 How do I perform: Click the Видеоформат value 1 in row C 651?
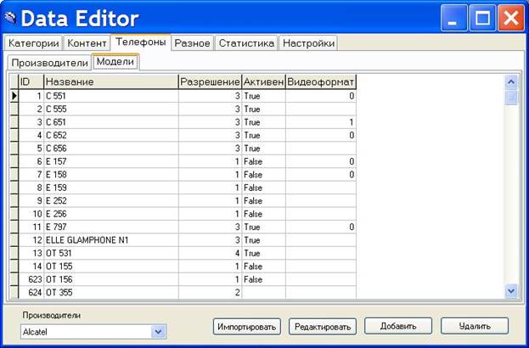pyautogui.click(x=320, y=122)
